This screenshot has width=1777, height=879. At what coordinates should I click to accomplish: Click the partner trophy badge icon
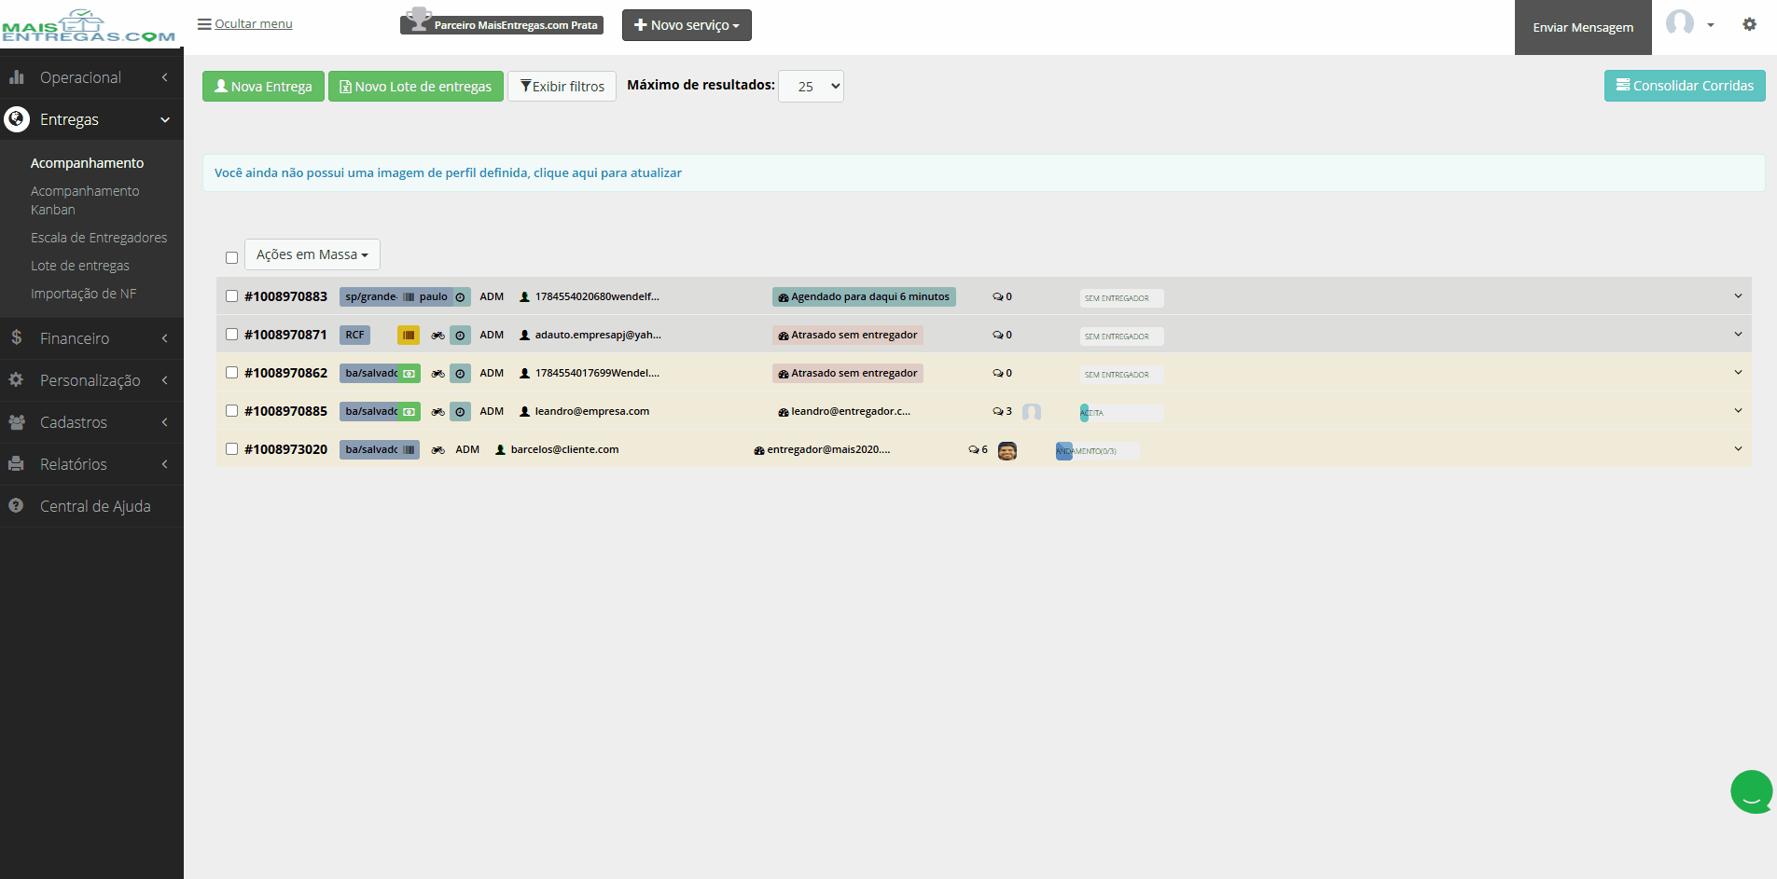420,20
